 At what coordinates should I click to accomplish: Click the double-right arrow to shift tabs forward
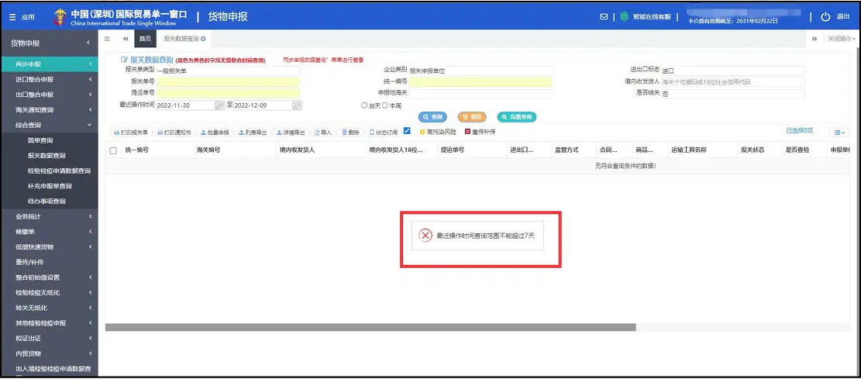(815, 39)
